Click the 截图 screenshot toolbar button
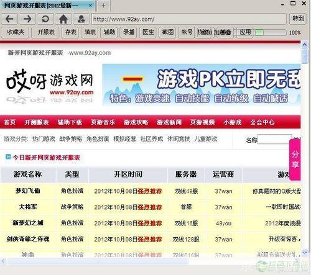This screenshot has width=311, height=275. tap(167, 32)
